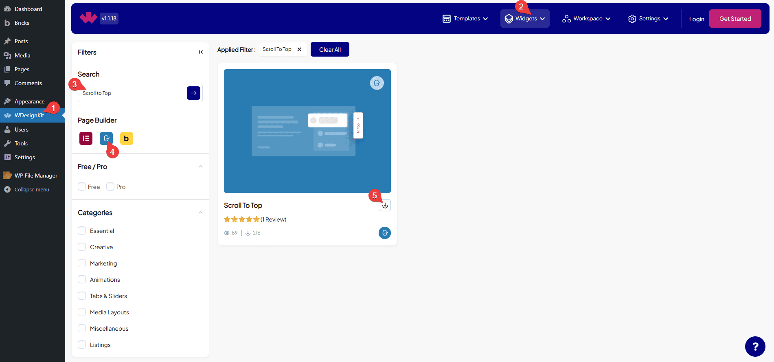Click Gutenberg badge at card bottom

[x=385, y=233]
